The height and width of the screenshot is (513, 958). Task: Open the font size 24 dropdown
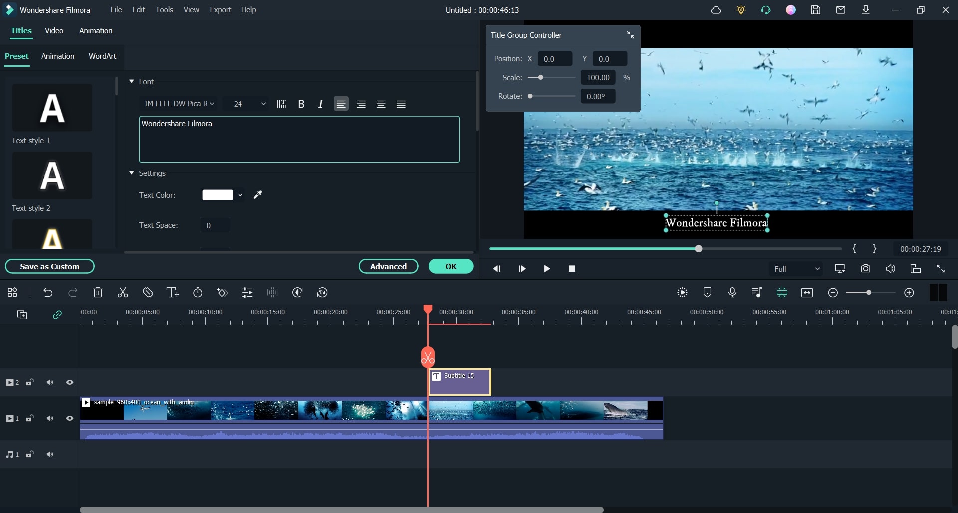click(x=245, y=104)
